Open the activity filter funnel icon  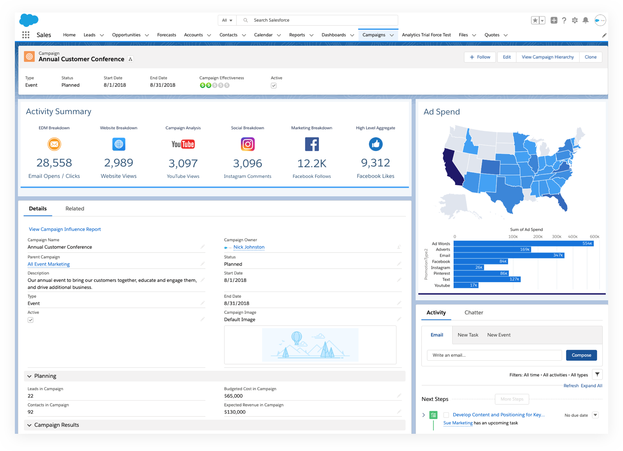[597, 374]
